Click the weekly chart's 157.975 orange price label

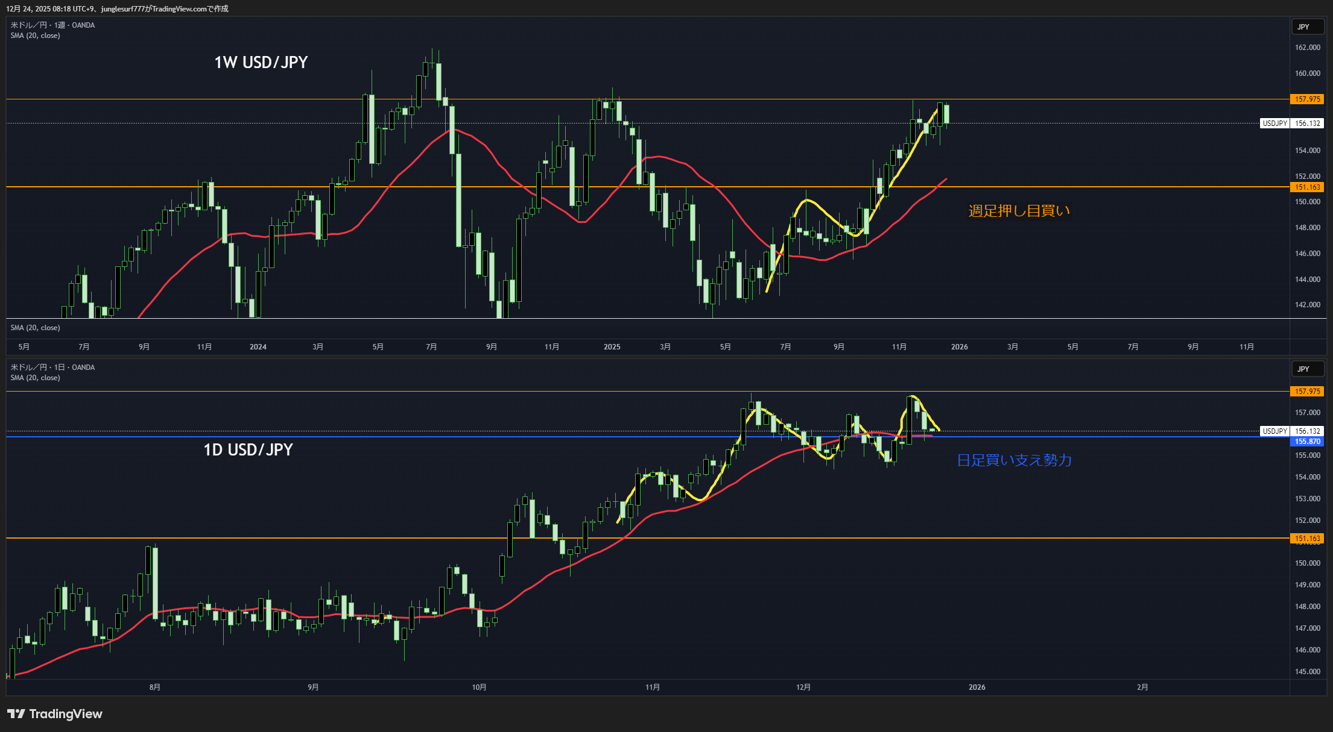[x=1307, y=99]
